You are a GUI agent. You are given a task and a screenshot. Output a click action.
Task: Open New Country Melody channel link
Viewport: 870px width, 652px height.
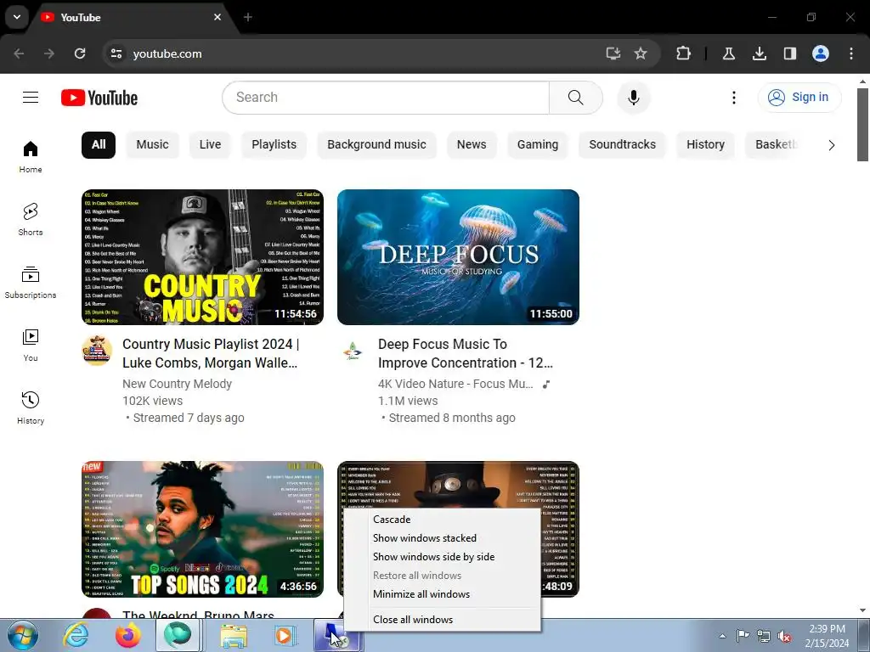tap(177, 384)
